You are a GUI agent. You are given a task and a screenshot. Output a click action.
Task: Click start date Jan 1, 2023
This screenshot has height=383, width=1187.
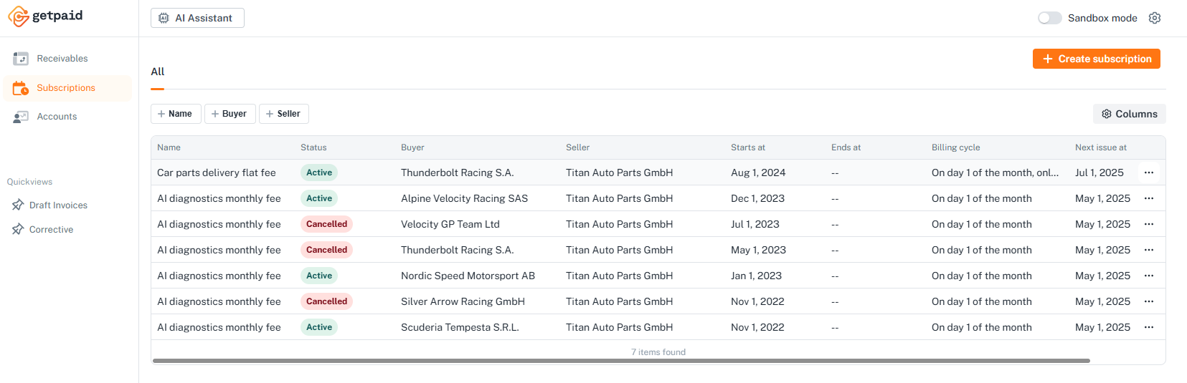click(756, 276)
